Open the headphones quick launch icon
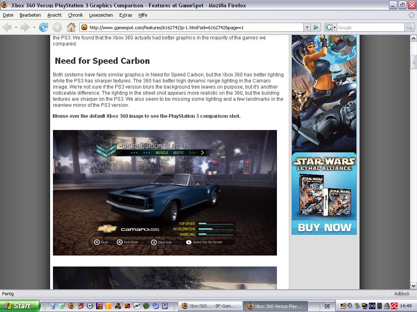Viewport: 417px width, 312px height. point(165,306)
